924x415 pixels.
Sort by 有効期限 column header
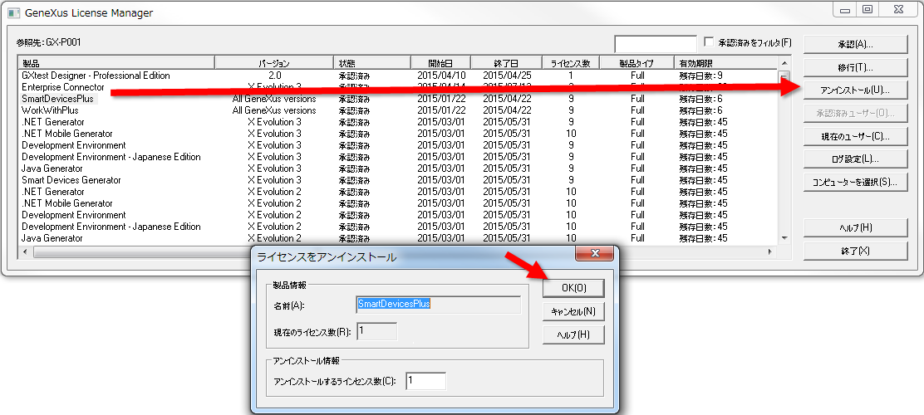726,63
